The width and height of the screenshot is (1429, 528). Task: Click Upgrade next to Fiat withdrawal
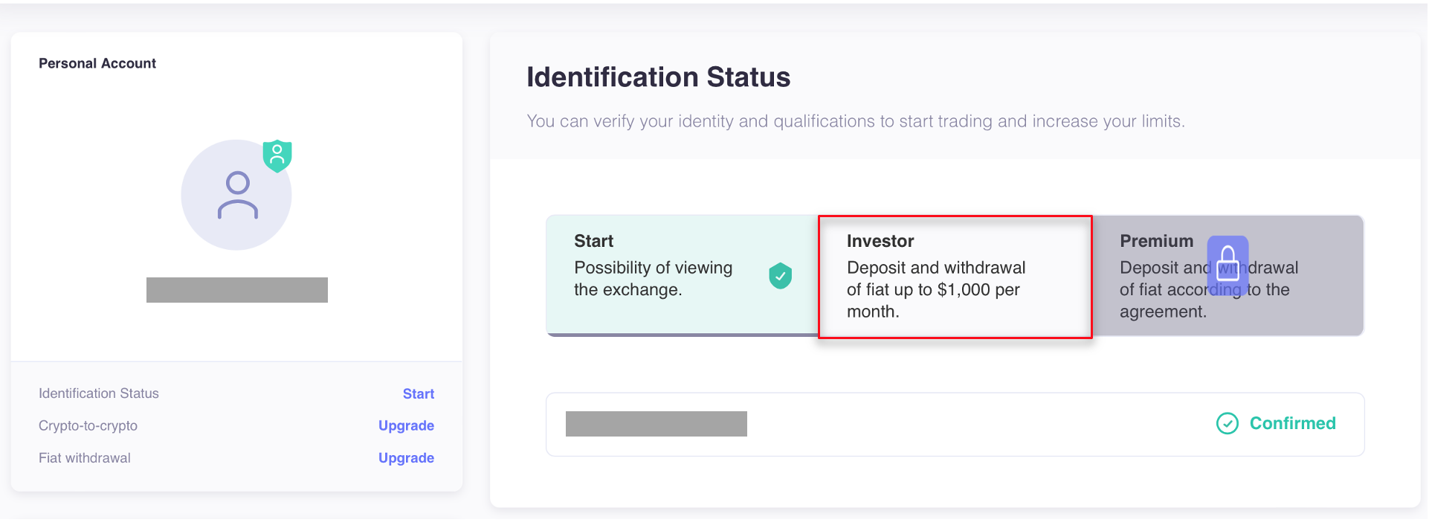pos(406,458)
